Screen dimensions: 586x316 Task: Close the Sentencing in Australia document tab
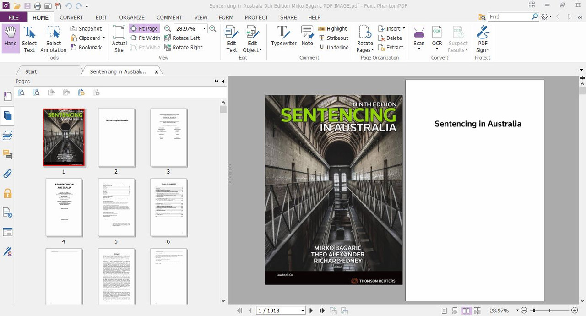coord(157,72)
